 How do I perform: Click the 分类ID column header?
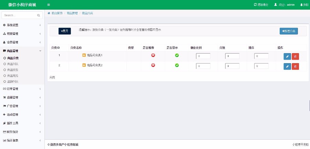click(55, 48)
